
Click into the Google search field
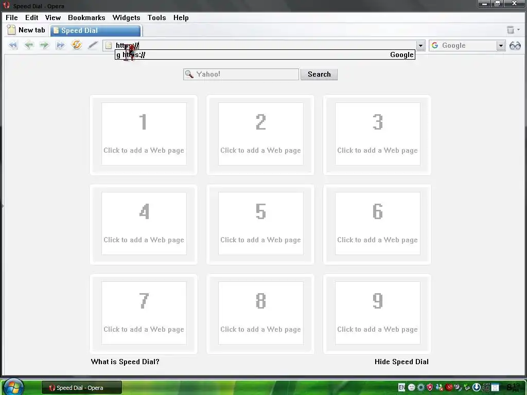[467, 45]
